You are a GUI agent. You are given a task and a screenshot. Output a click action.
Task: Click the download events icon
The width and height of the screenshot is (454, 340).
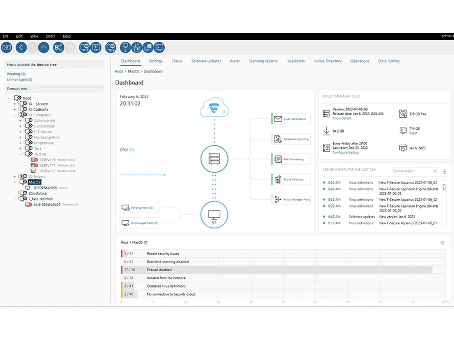(444, 171)
